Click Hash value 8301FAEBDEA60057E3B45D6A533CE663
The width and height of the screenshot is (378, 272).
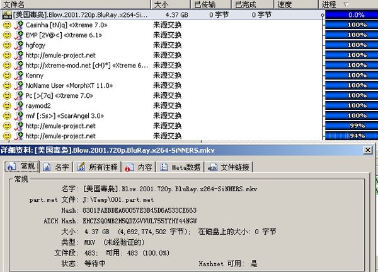click(x=139, y=210)
